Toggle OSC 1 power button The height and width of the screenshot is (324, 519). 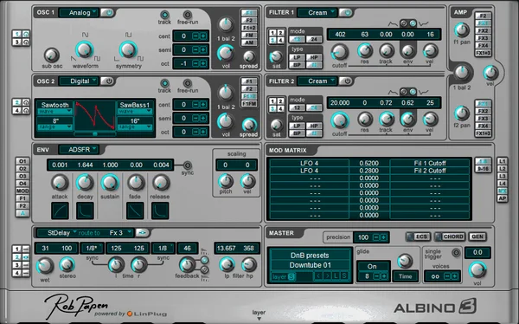point(107,13)
